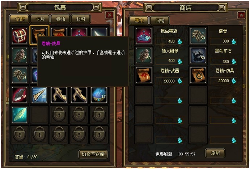Click the green feather item in bag

click(20, 115)
